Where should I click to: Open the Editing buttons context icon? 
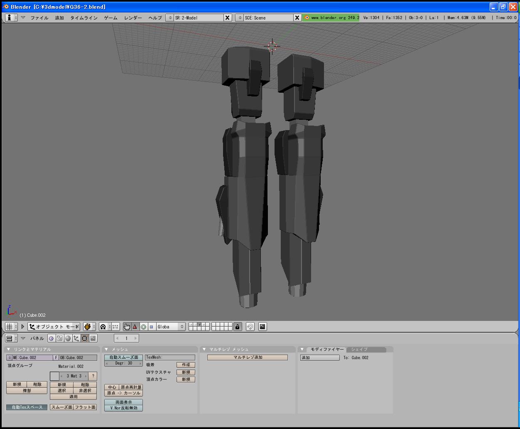click(85, 338)
